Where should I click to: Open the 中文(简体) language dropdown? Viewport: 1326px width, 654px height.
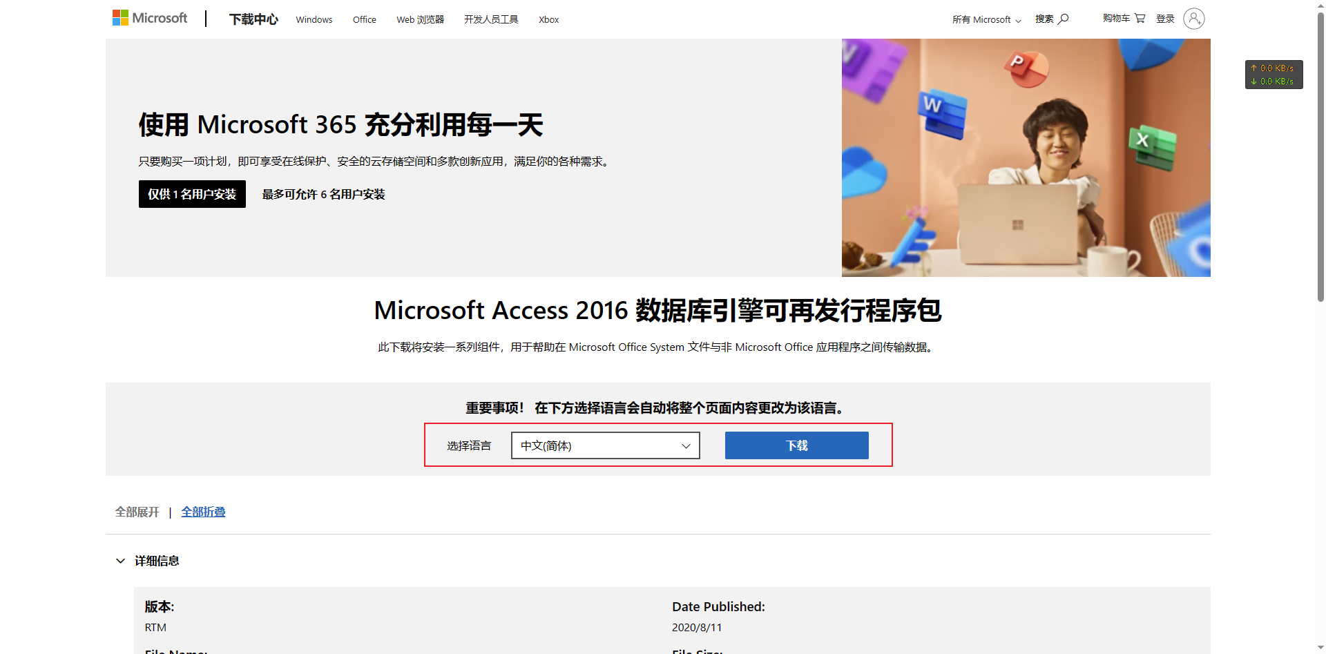(605, 445)
